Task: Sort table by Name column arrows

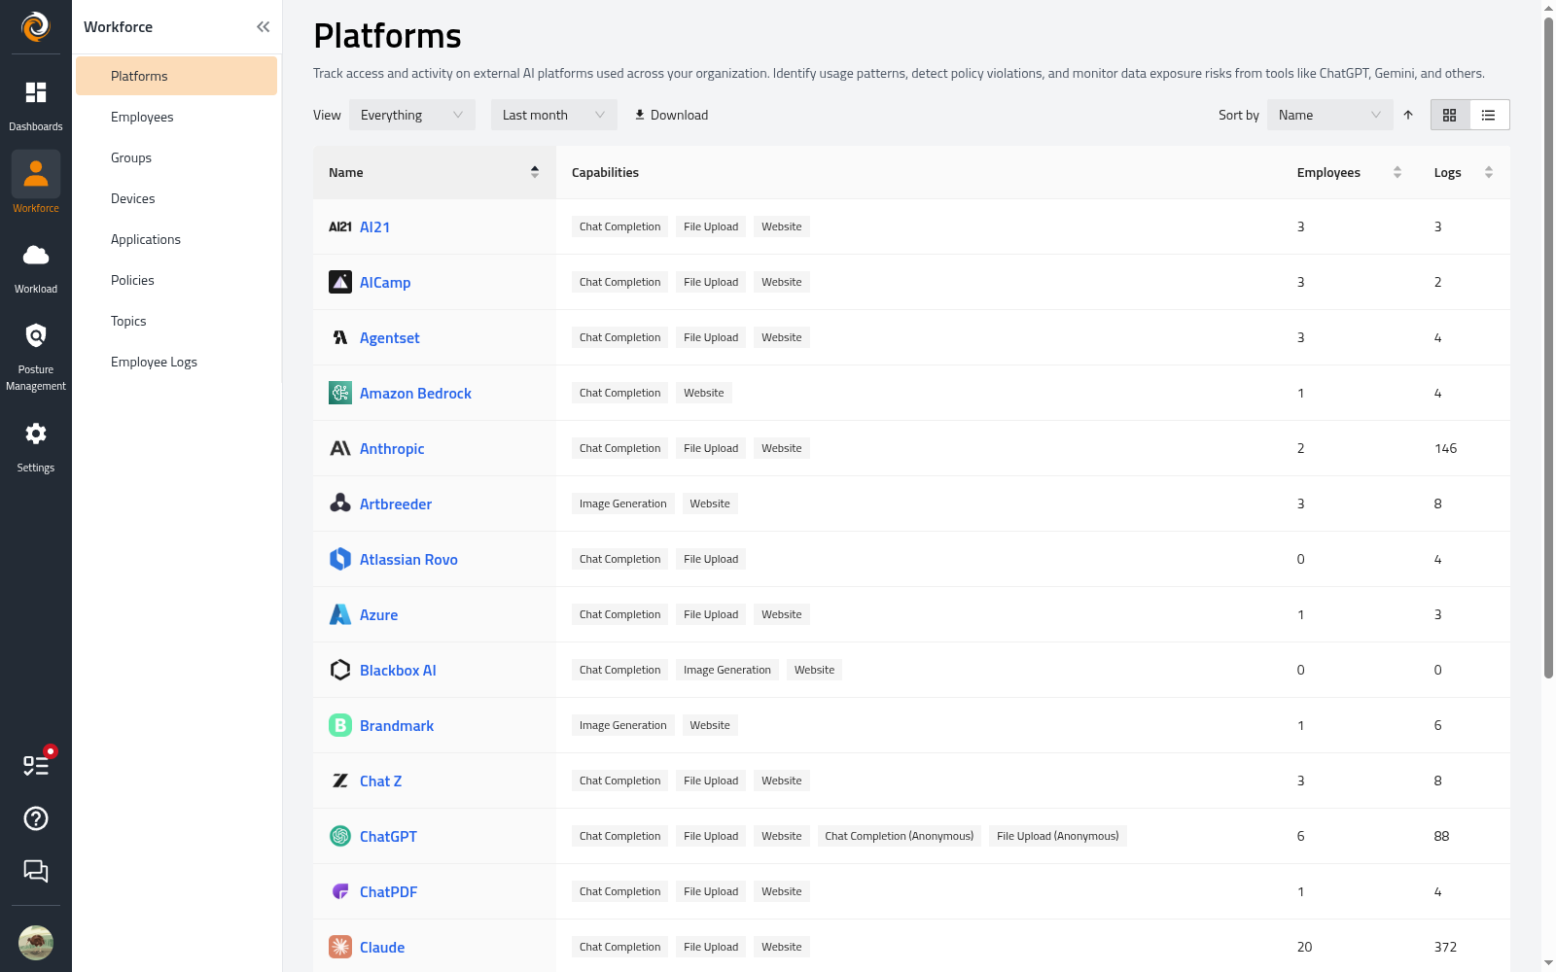Action: (535, 172)
